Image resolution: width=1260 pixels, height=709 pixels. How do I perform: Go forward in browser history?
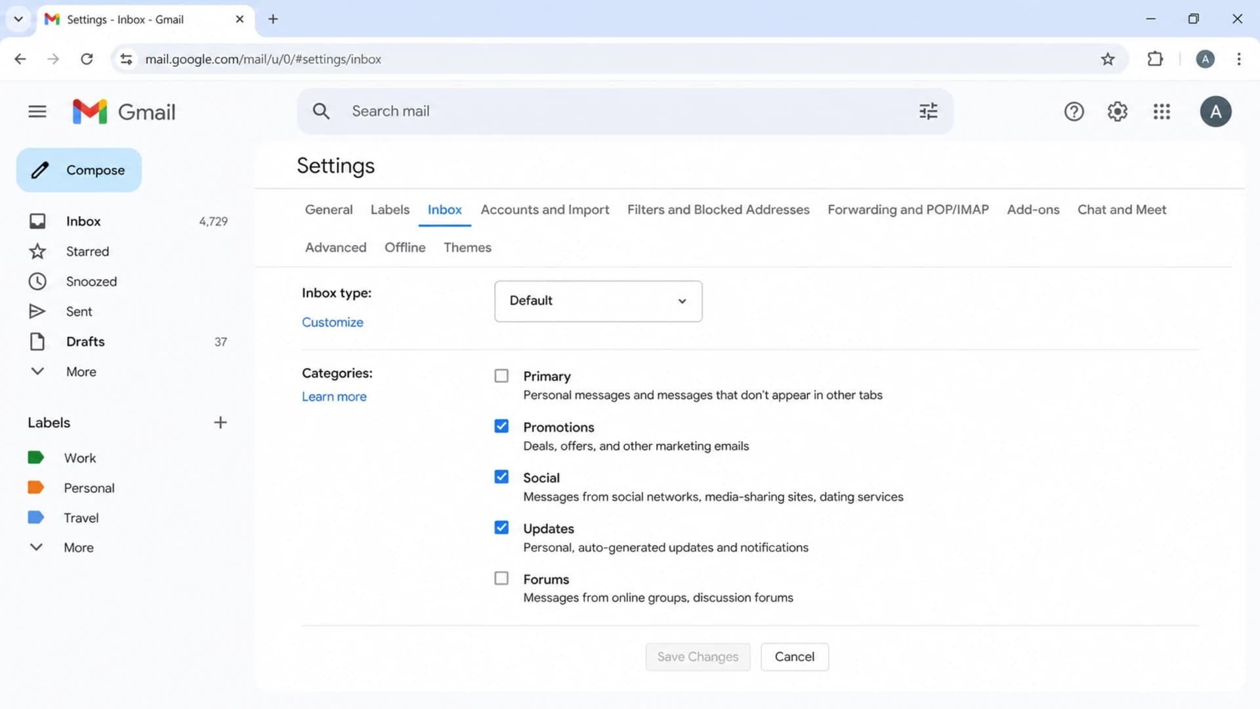(53, 59)
